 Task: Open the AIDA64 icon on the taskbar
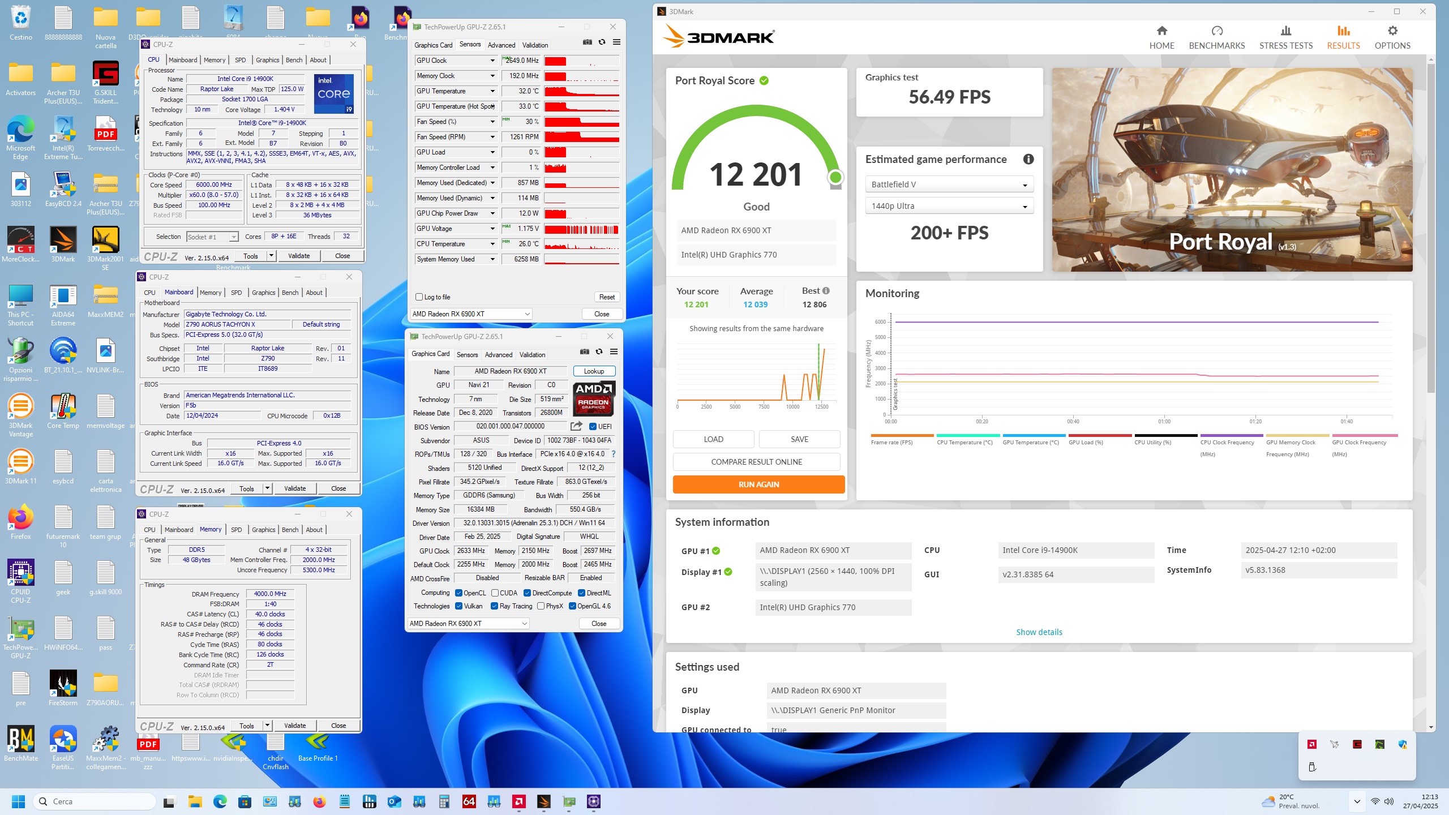click(469, 801)
